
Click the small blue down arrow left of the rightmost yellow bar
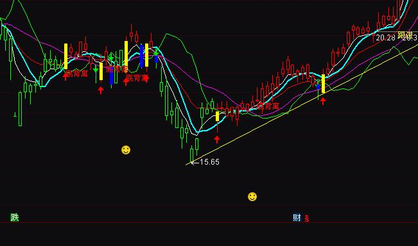[318, 86]
